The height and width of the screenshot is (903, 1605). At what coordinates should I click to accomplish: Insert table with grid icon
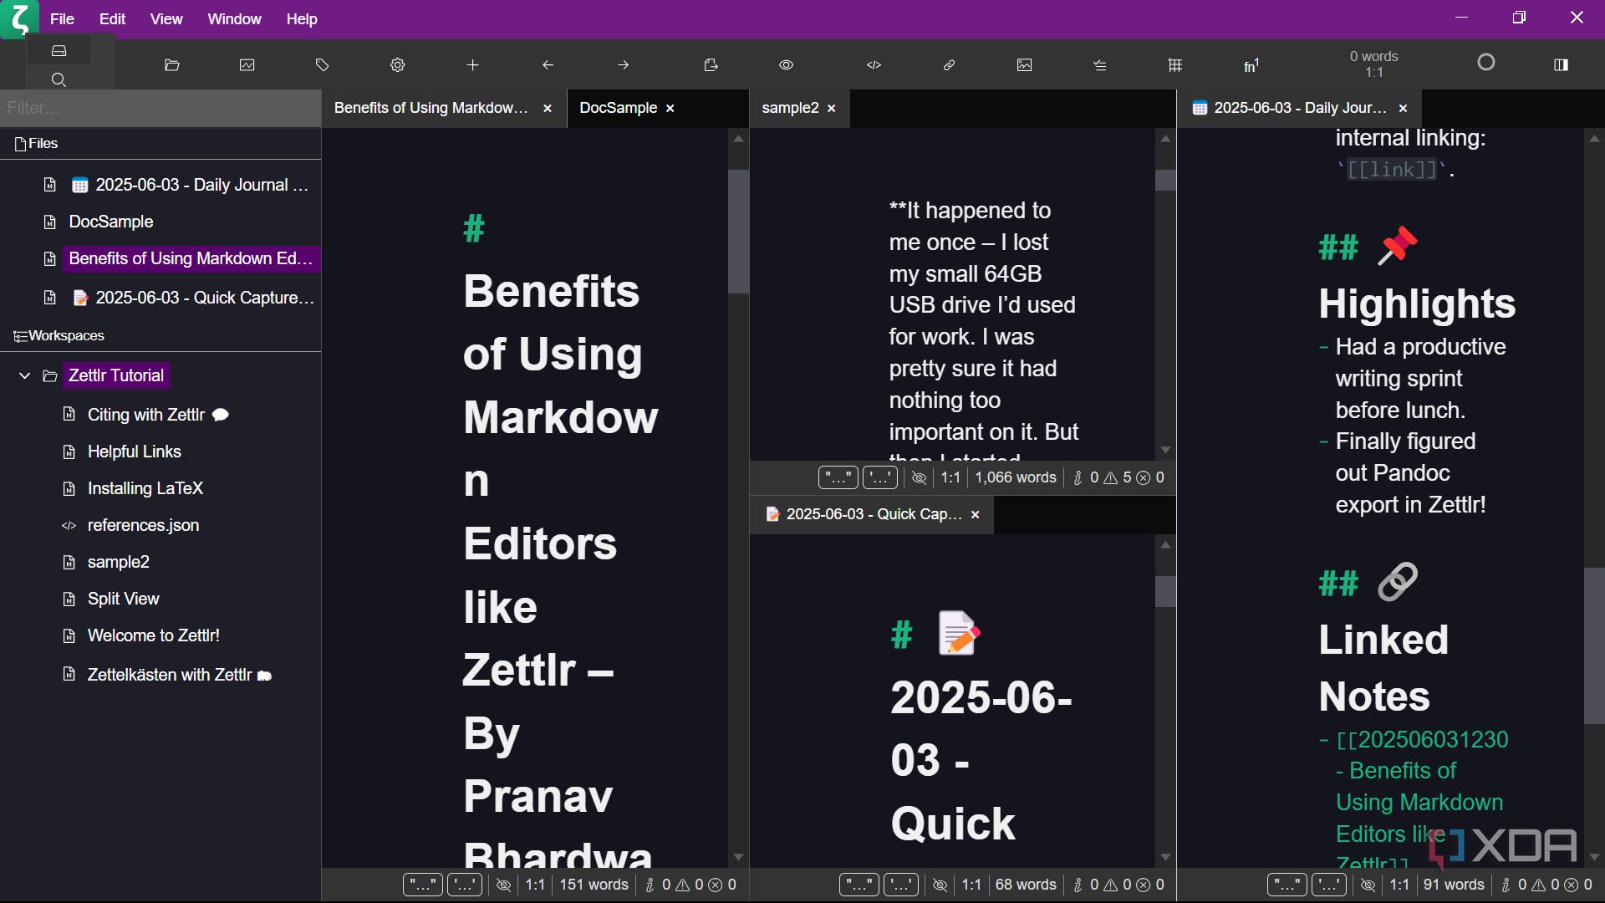(x=1175, y=65)
